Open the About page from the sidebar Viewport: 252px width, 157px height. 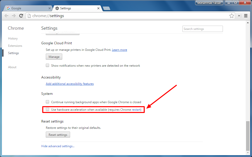click(x=12, y=67)
